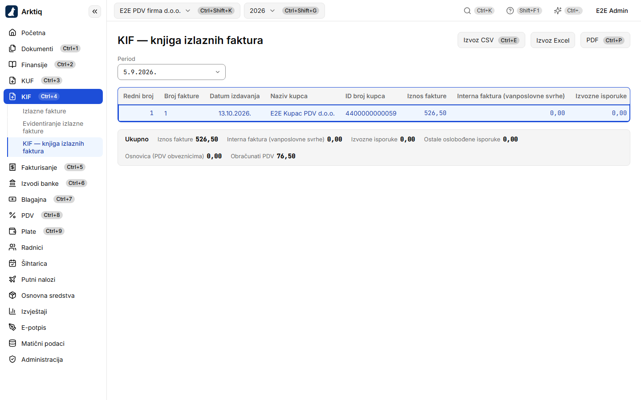
Task: Click the issue date 13.10.2026. cell
Action: click(x=235, y=113)
